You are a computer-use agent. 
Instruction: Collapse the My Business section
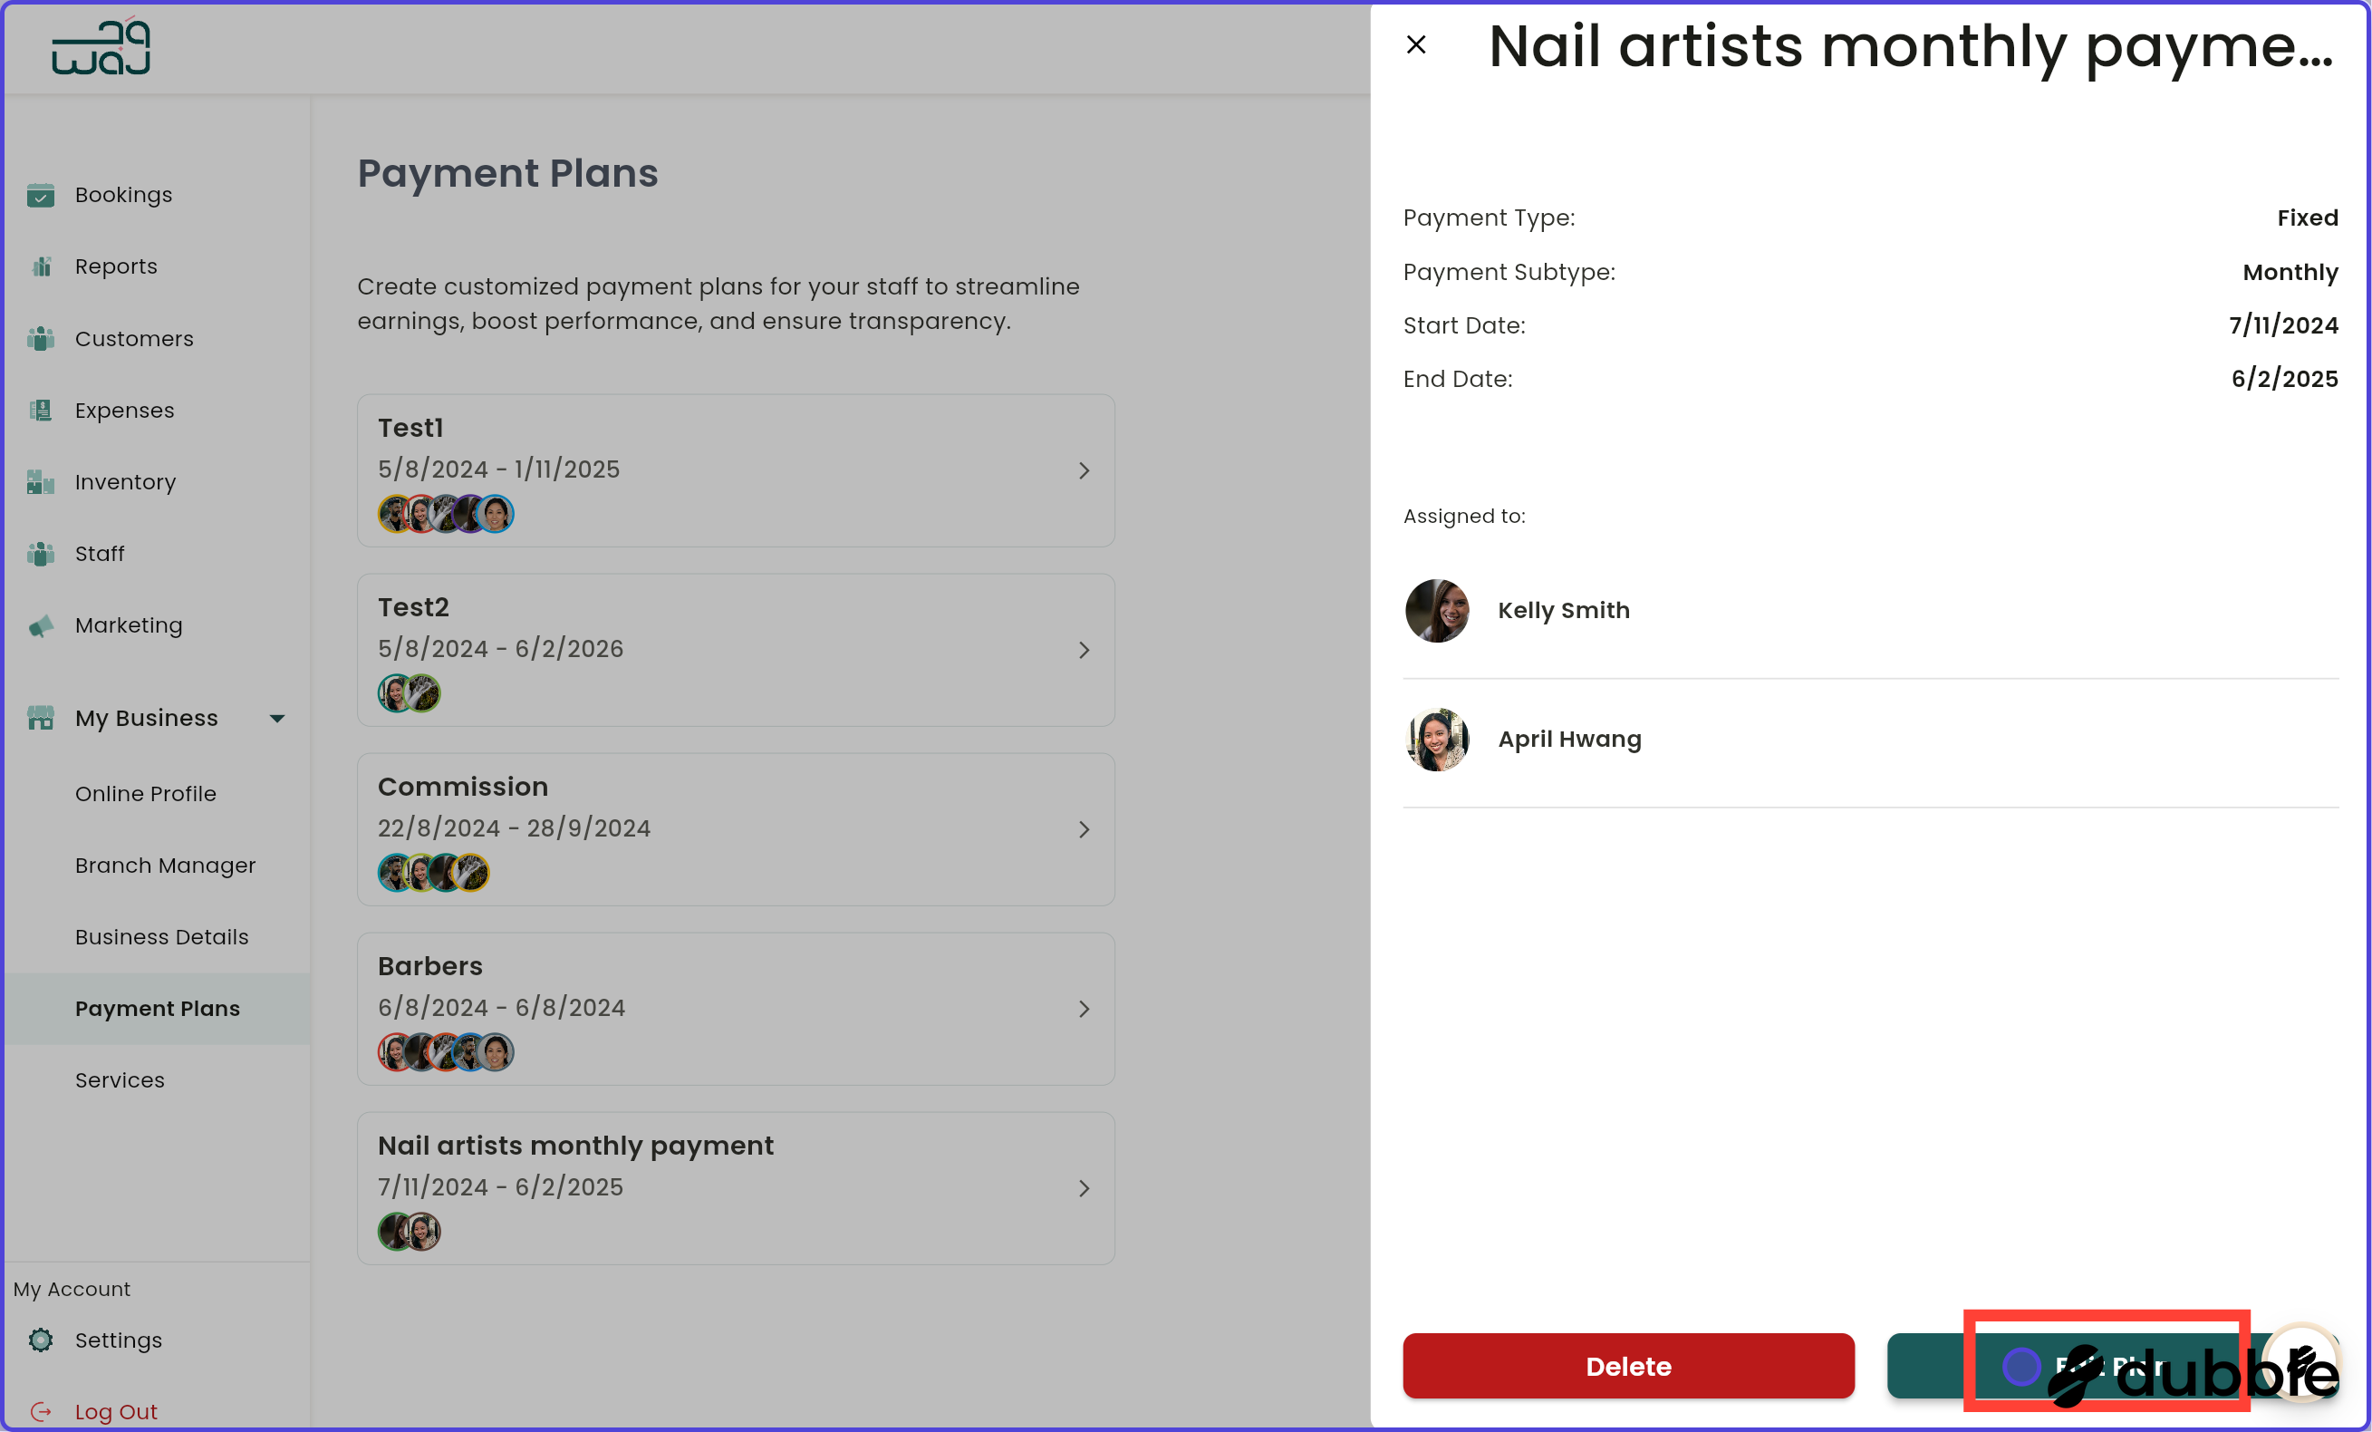277,718
